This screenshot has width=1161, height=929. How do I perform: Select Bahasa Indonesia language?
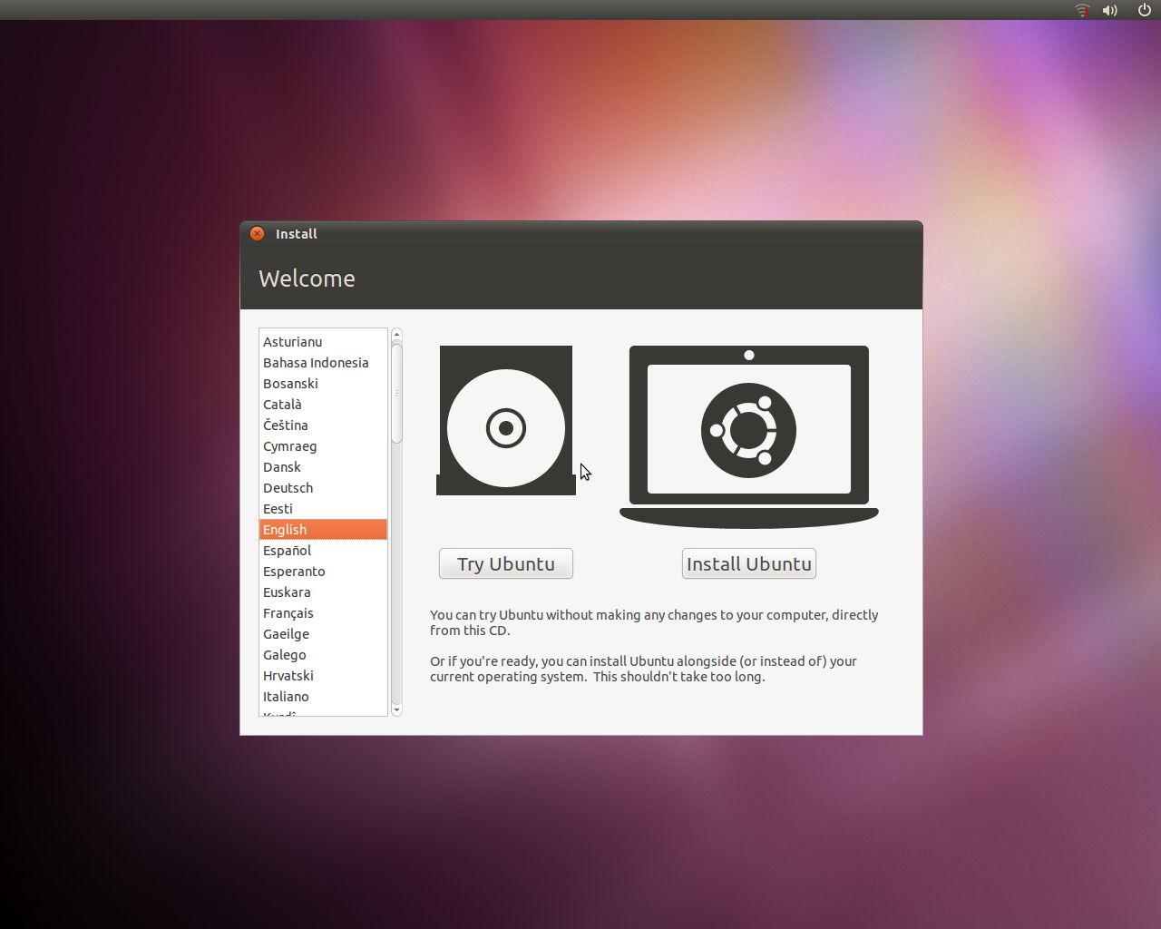323,363
